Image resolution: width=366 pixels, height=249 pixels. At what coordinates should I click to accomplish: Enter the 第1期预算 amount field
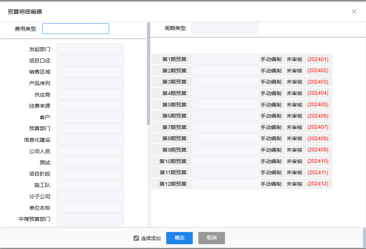226,59
